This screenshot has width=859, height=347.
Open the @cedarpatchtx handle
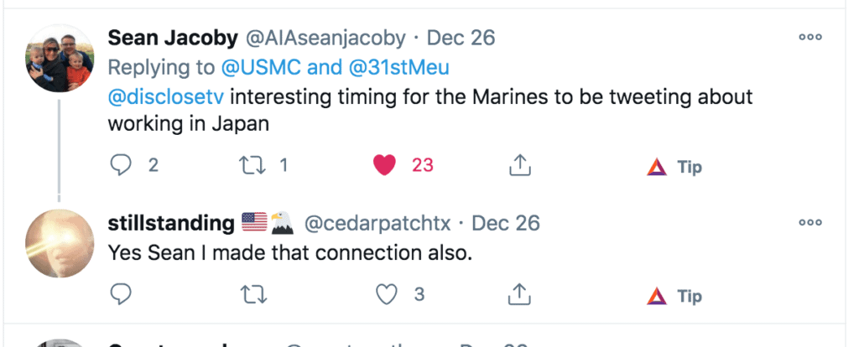click(x=377, y=223)
